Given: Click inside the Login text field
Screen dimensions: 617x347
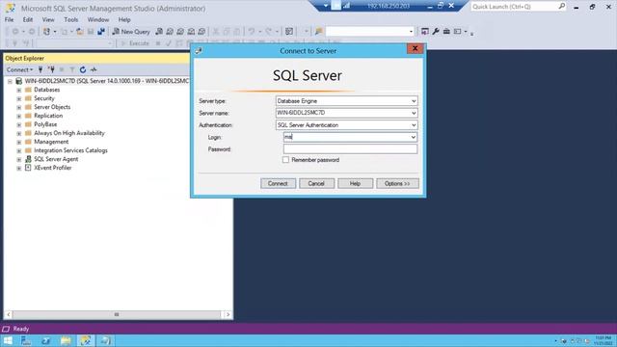Looking at the screenshot, I should 346,137.
